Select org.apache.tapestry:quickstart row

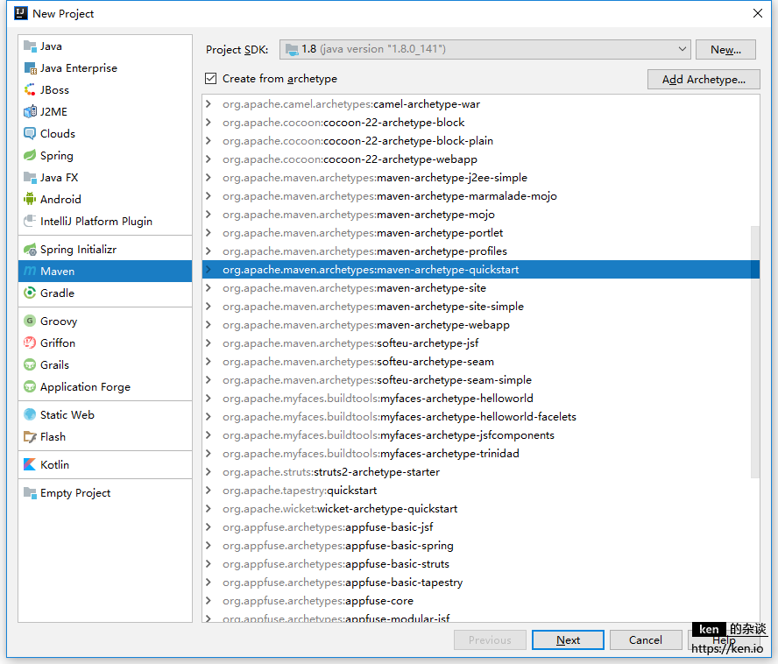click(x=480, y=491)
